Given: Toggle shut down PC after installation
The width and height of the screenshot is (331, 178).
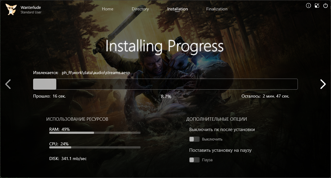Looking at the screenshot, I should (194, 139).
